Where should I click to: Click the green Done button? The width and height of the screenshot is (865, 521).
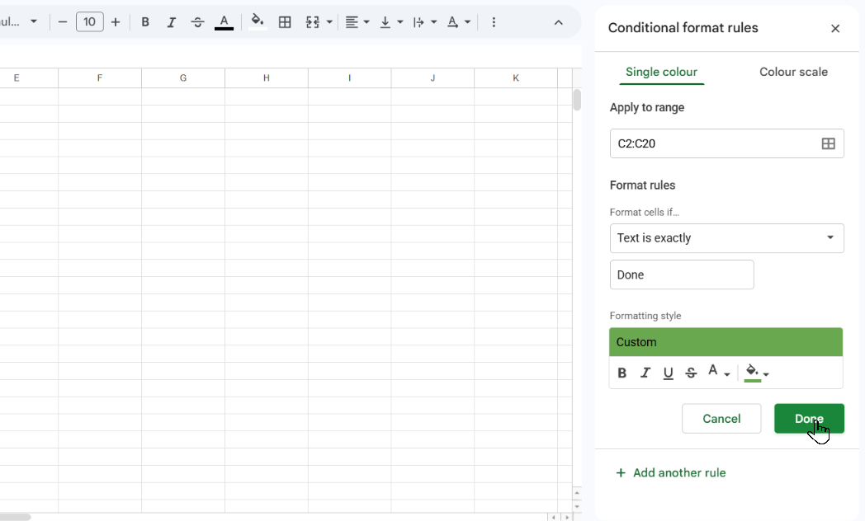coord(809,419)
